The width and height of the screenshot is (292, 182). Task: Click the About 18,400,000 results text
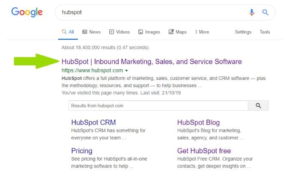pyautogui.click(x=105, y=47)
